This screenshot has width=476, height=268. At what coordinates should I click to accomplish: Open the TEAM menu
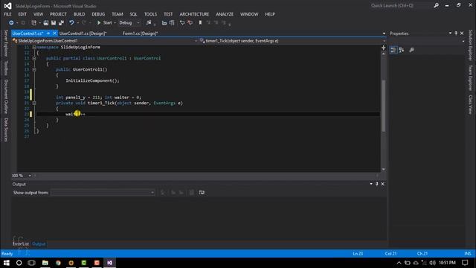tap(118, 14)
